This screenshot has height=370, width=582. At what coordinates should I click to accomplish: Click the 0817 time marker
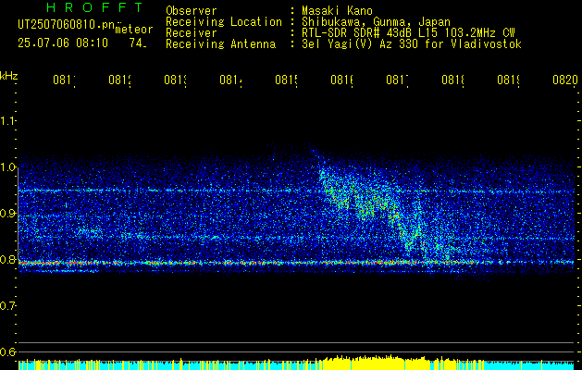pyautogui.click(x=398, y=80)
